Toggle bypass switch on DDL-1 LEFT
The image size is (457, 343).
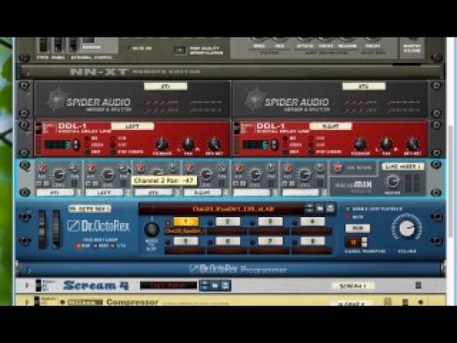pos(39,128)
